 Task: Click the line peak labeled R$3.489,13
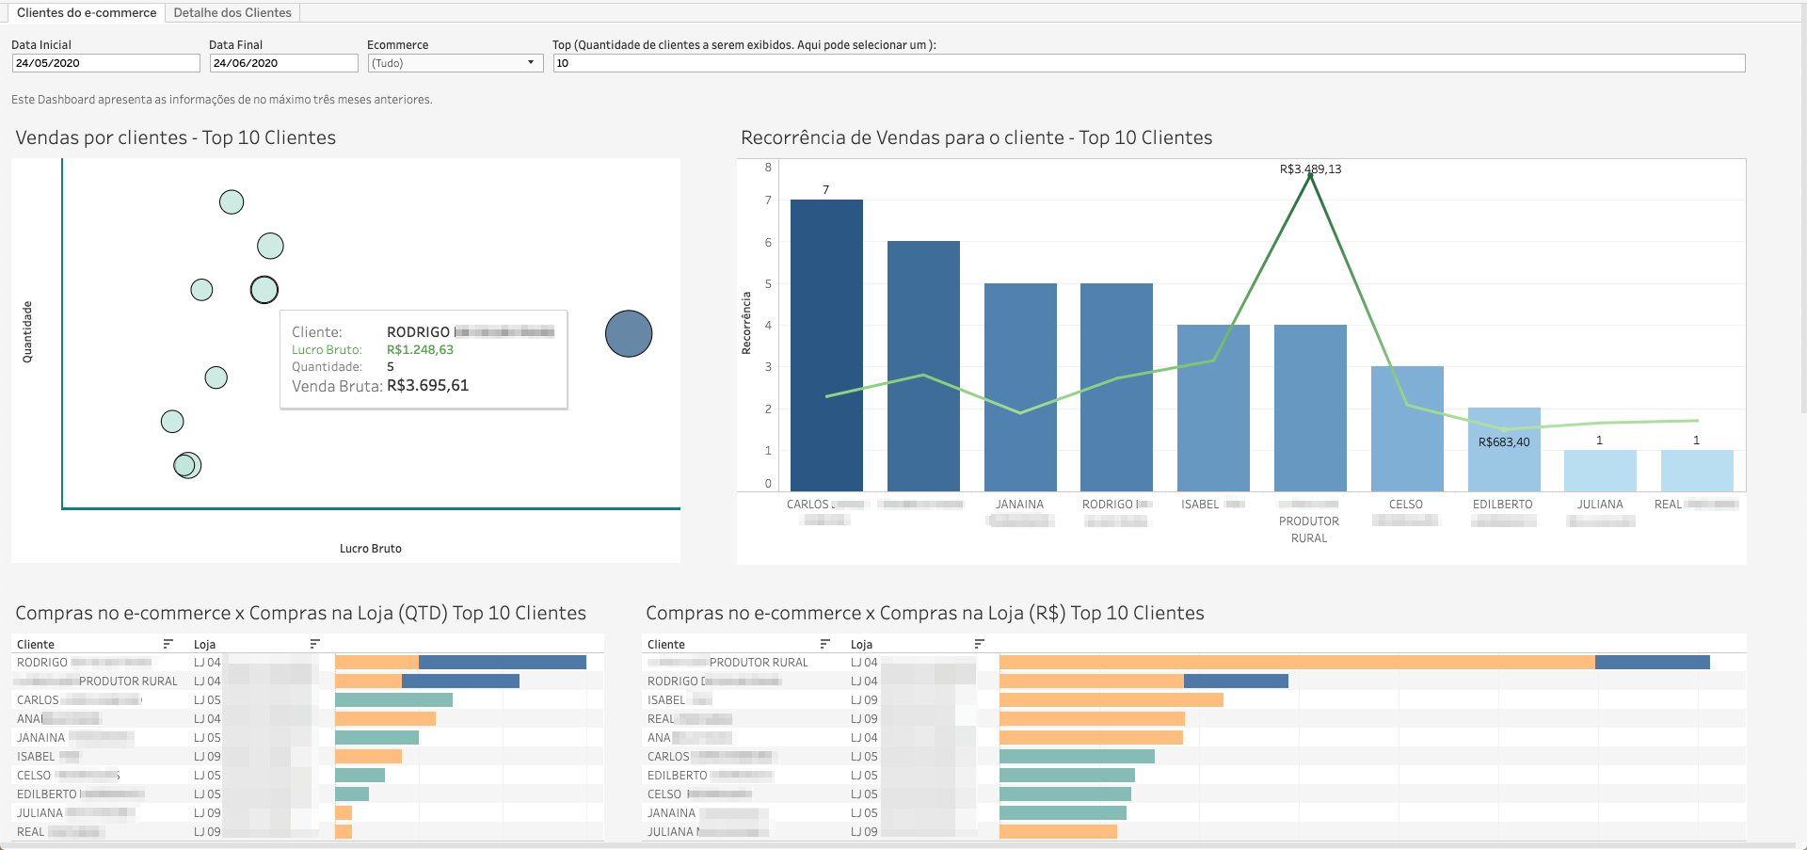1310,174
